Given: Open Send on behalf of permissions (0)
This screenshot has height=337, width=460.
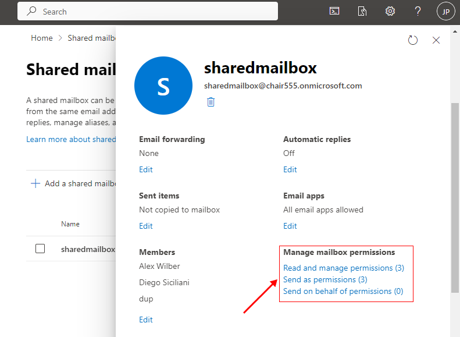Looking at the screenshot, I should (343, 291).
